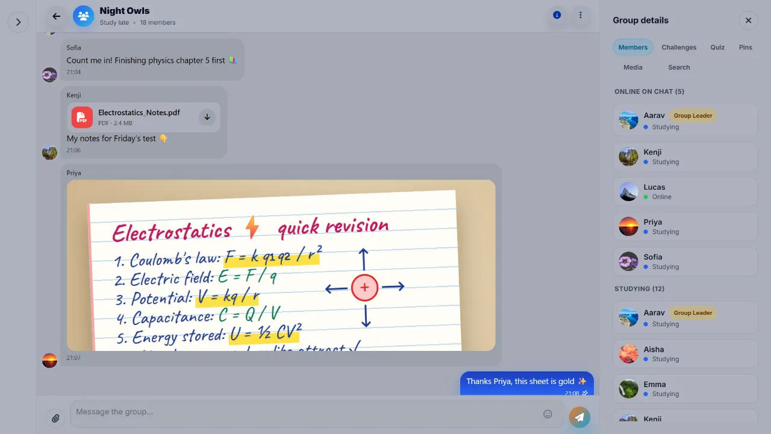This screenshot has height=434, width=771.
Task: Open the three-dot more options menu
Action: coord(581,15)
